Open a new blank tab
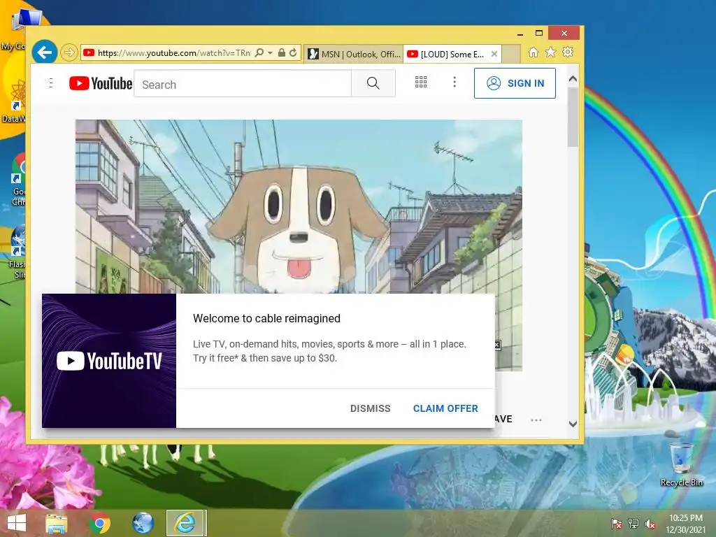Image resolution: width=716 pixels, height=537 pixels. tap(511, 54)
